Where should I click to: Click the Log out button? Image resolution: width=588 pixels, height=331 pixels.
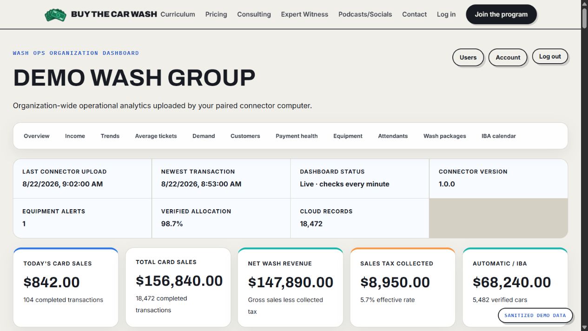550,57
